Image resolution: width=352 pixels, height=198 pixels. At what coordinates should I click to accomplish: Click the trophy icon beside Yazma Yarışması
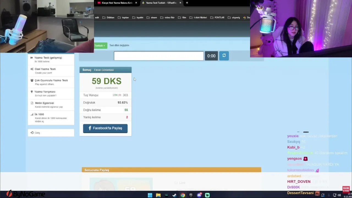[32, 92]
